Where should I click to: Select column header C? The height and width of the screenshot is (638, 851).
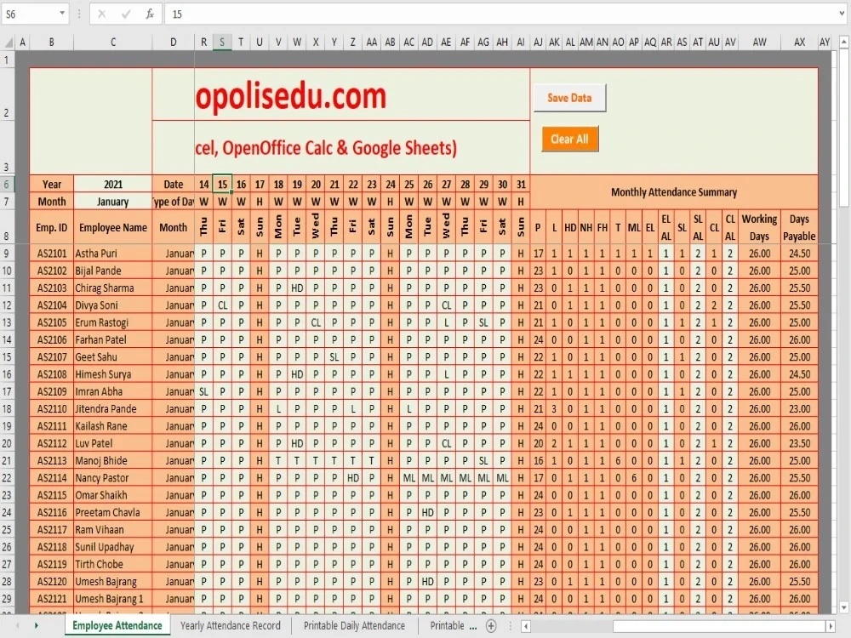[113, 42]
